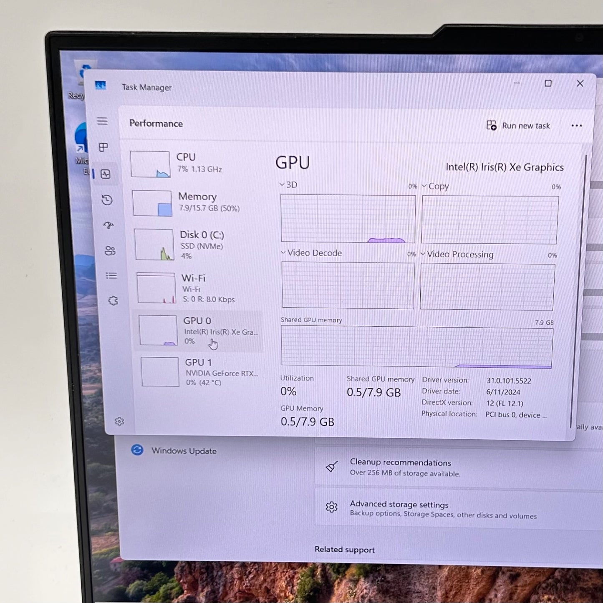Click the Task Manager app icon in title bar
603x603 pixels.
[101, 86]
